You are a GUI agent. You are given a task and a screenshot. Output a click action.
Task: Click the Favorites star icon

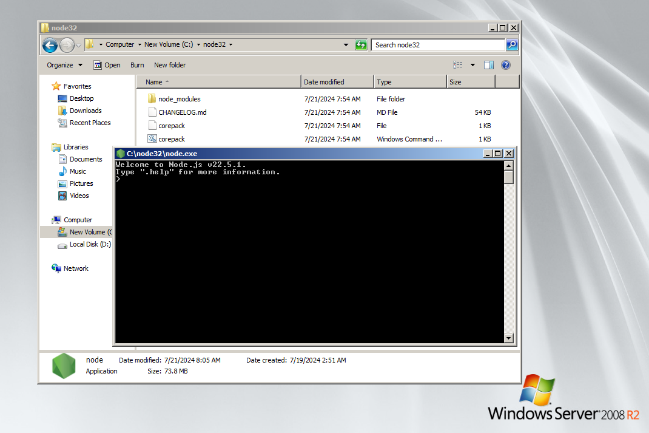coord(56,86)
